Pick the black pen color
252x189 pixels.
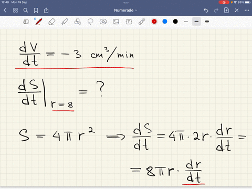pos(175,22)
